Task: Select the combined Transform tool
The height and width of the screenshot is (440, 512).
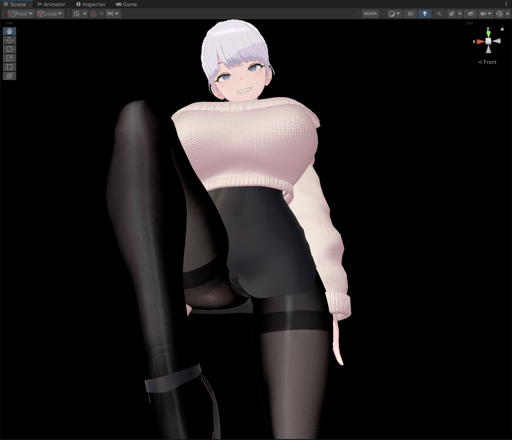Action: pos(9,76)
